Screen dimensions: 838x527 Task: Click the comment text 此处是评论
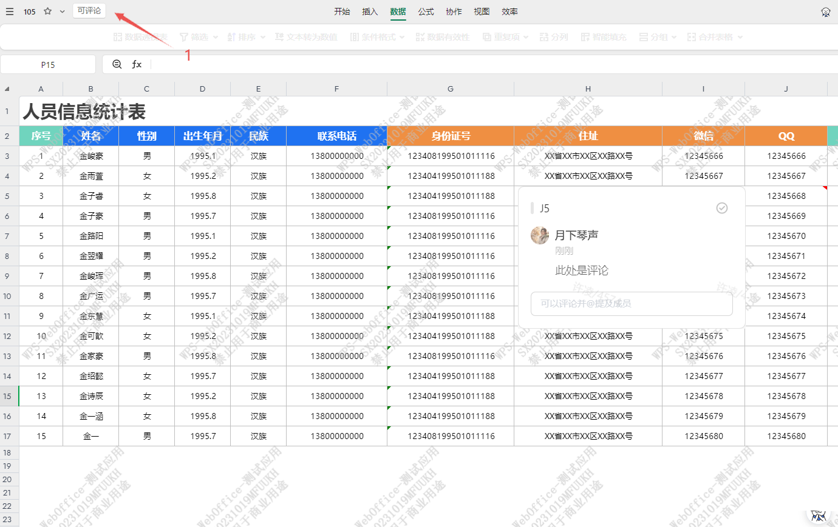click(x=582, y=270)
